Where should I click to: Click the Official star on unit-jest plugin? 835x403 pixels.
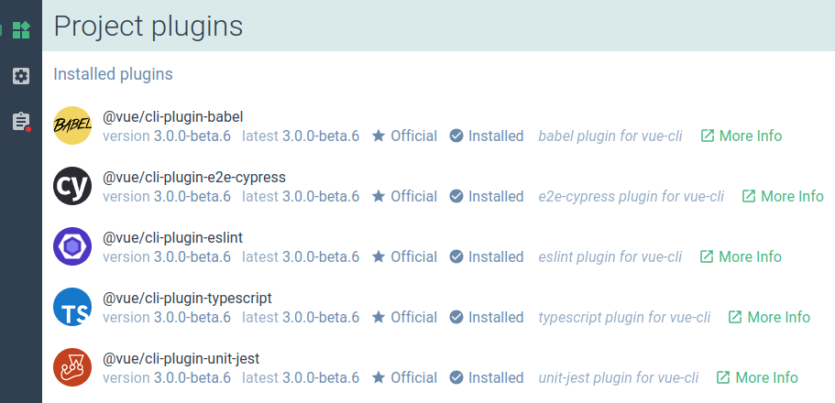379,377
